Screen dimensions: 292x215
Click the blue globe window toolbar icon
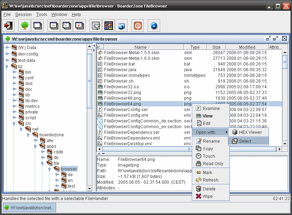pyautogui.click(x=121, y=25)
